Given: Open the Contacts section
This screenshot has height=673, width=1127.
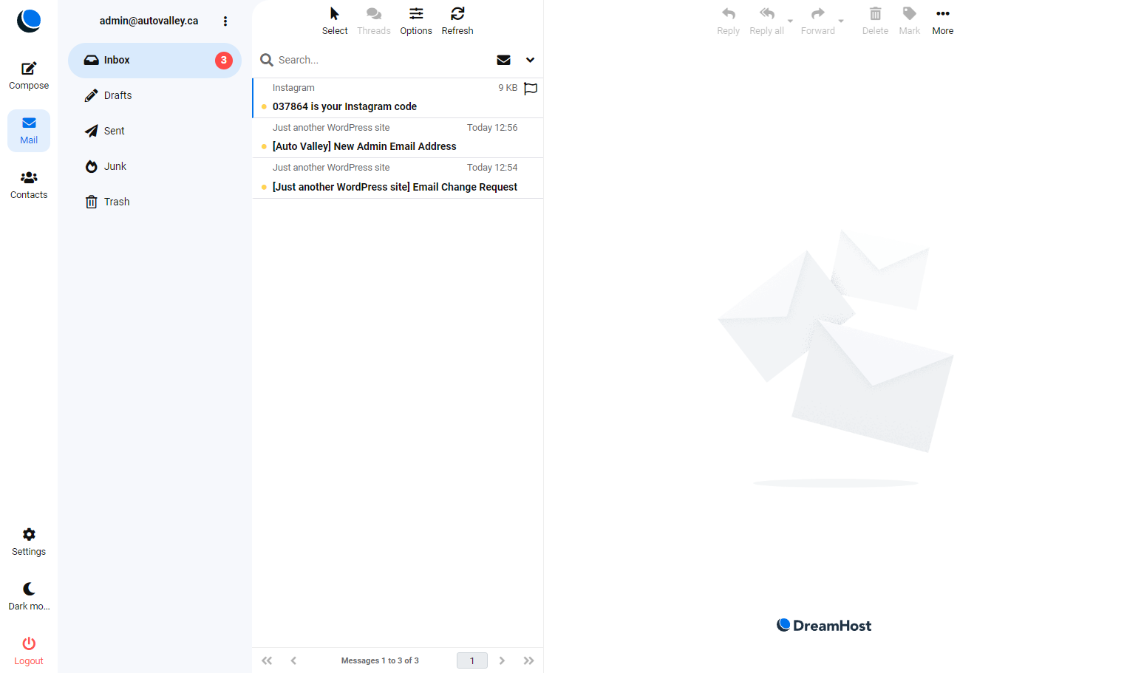Looking at the screenshot, I should (29, 185).
